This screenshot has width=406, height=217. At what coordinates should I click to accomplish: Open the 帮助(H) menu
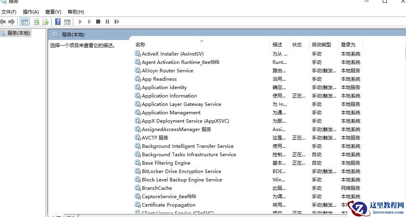pos(76,12)
